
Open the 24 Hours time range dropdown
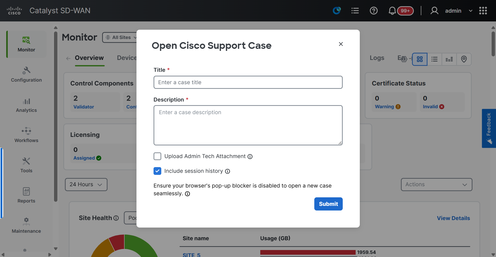point(86,184)
